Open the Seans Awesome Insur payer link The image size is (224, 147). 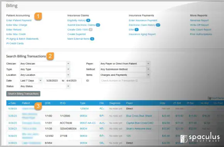pyautogui.click(x=139, y=129)
